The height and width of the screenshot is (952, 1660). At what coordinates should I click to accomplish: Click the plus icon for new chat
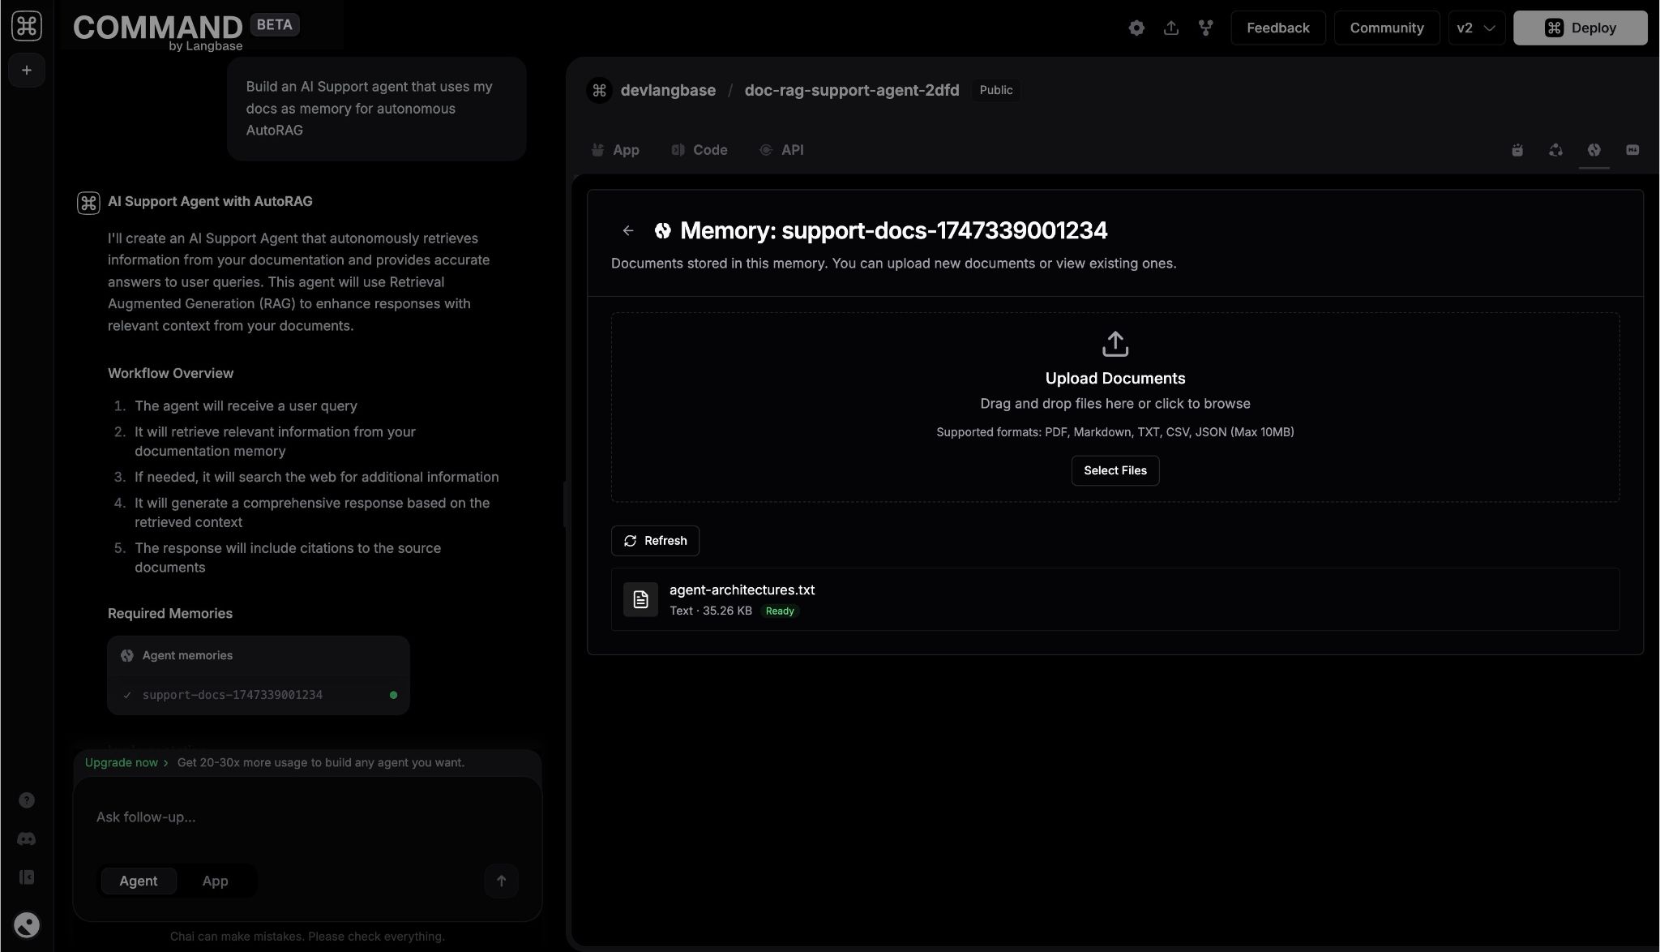tap(27, 71)
